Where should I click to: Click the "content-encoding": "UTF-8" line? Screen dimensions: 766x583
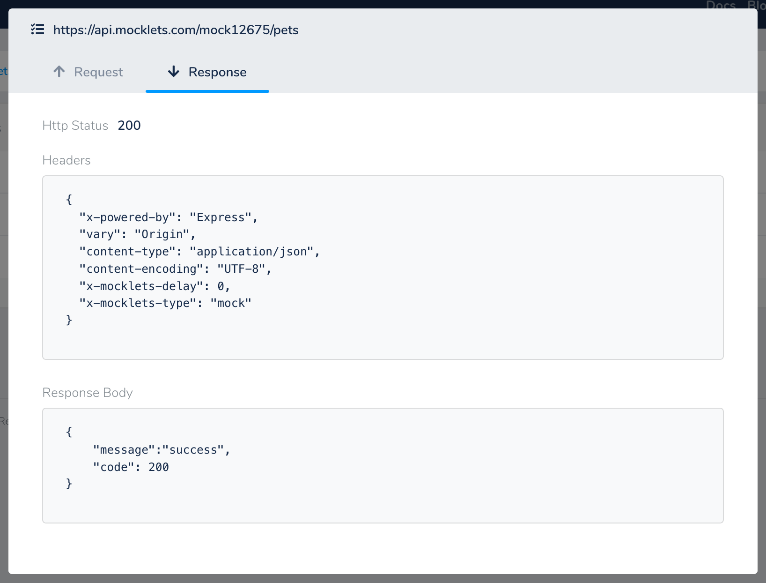pyautogui.click(x=176, y=269)
